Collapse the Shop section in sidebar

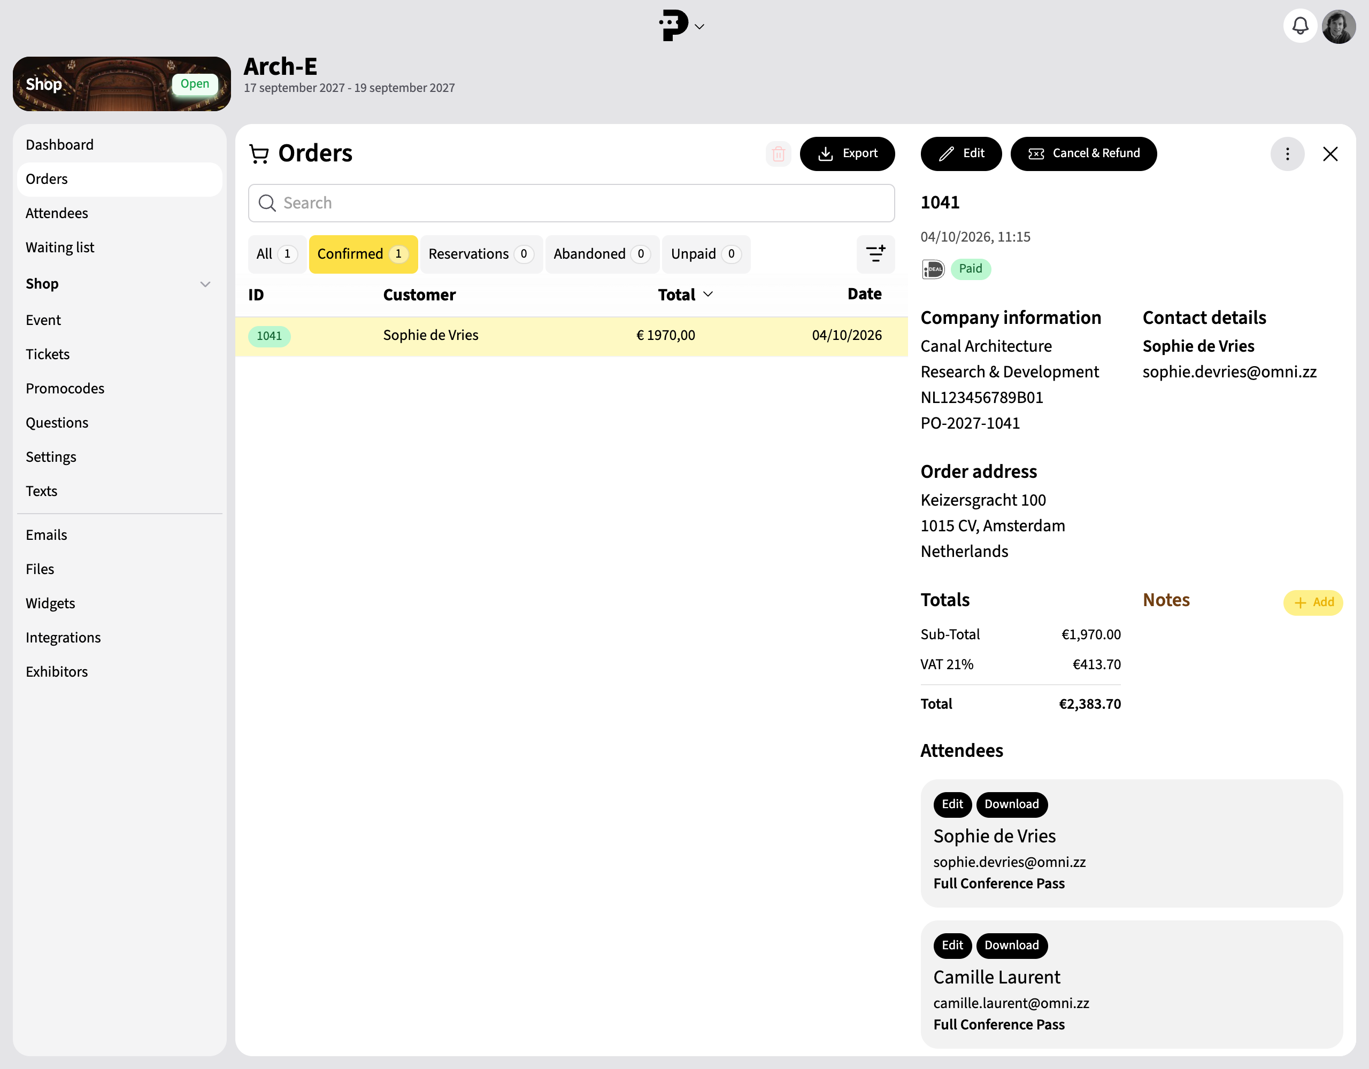coord(204,284)
